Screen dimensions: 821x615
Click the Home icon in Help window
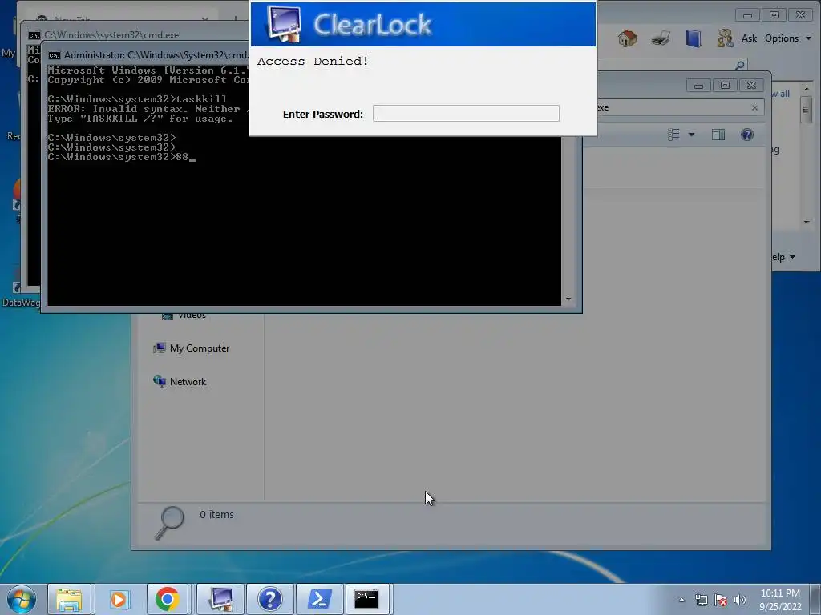(x=627, y=38)
